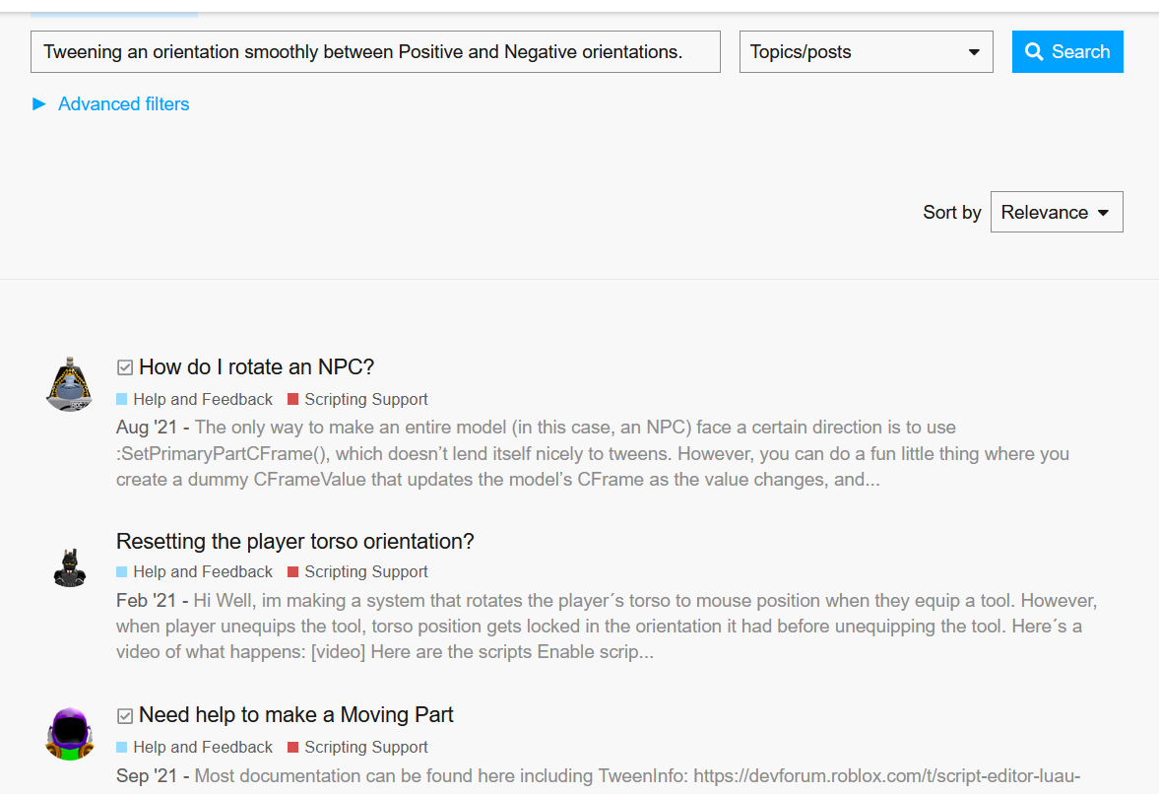Open 'How do I rotate an NPC?' topic
The image size is (1159, 794).
256,367
